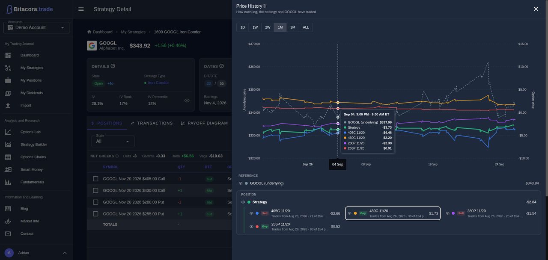Toggle visibility of 430C 11/20 leg
Viewport: 548px width, 260px height.
point(349,213)
